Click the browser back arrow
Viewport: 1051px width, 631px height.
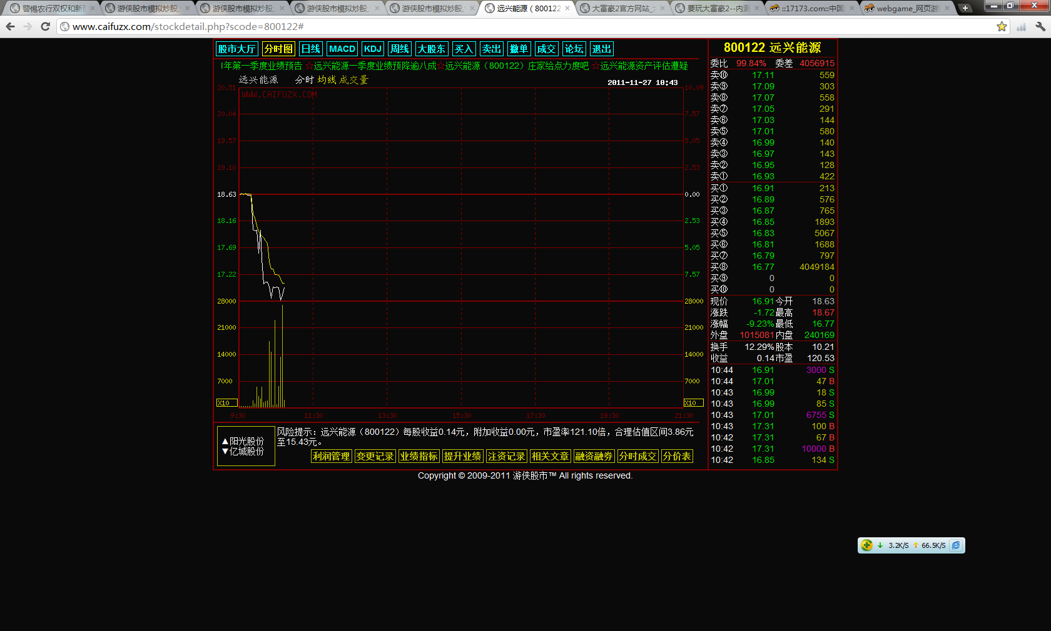(x=10, y=26)
